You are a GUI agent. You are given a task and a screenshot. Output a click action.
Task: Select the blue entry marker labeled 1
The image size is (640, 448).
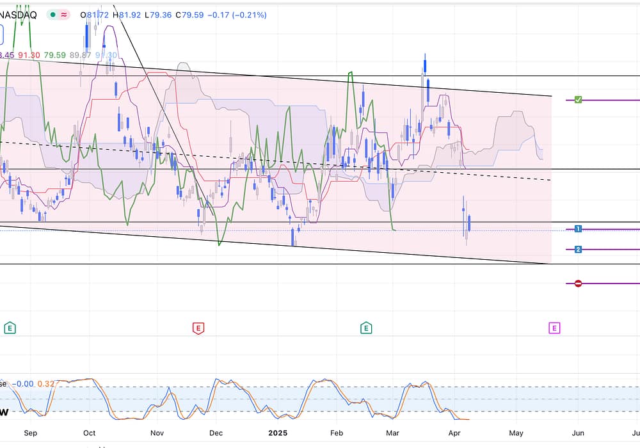point(578,229)
